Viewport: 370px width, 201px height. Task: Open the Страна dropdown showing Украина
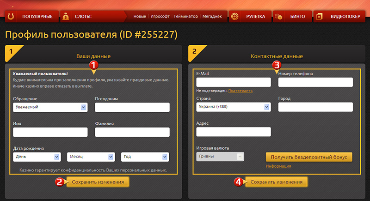tap(234, 107)
